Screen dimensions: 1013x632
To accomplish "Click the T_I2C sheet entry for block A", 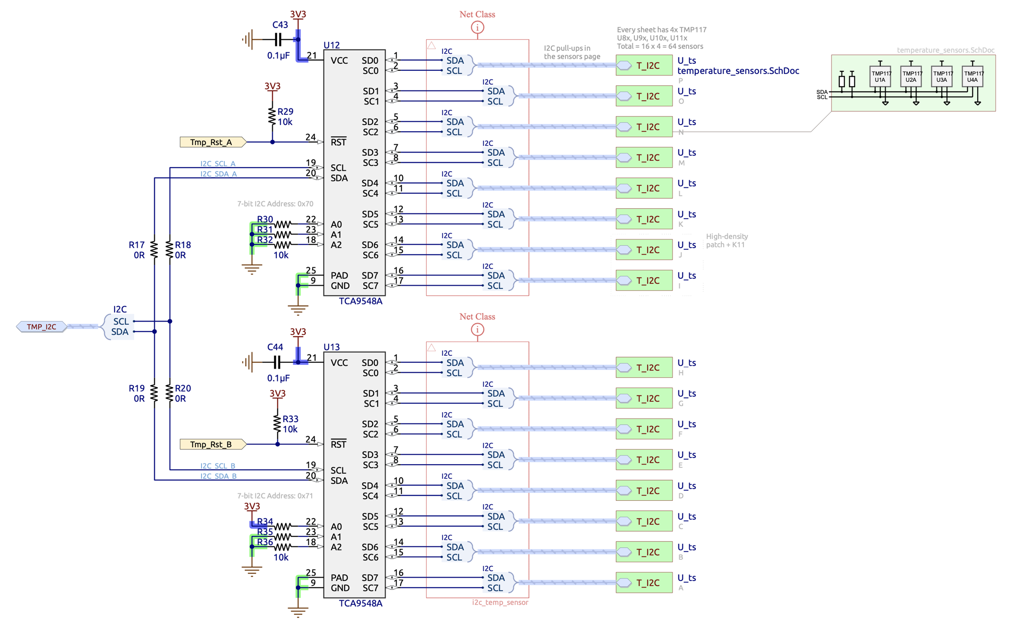I will pyautogui.click(x=644, y=583).
